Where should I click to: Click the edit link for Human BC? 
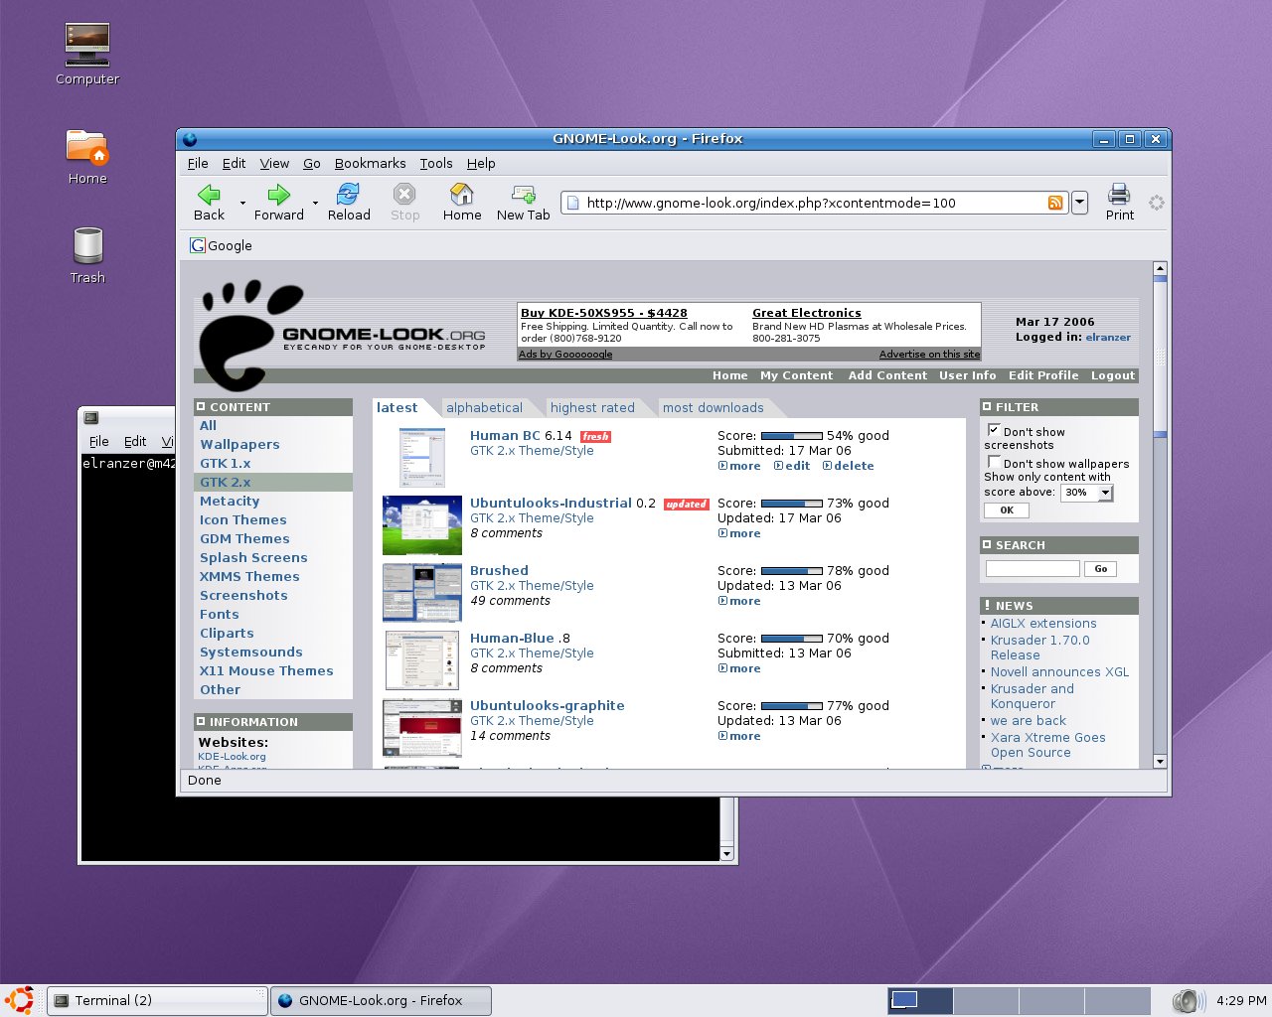pyautogui.click(x=792, y=466)
